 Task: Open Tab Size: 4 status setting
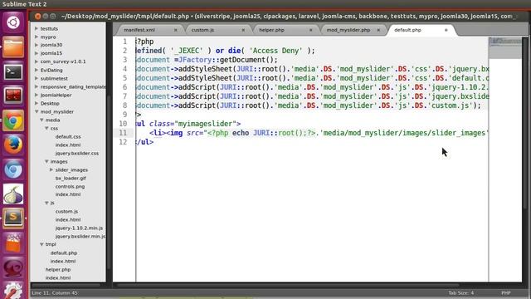[x=461, y=293]
